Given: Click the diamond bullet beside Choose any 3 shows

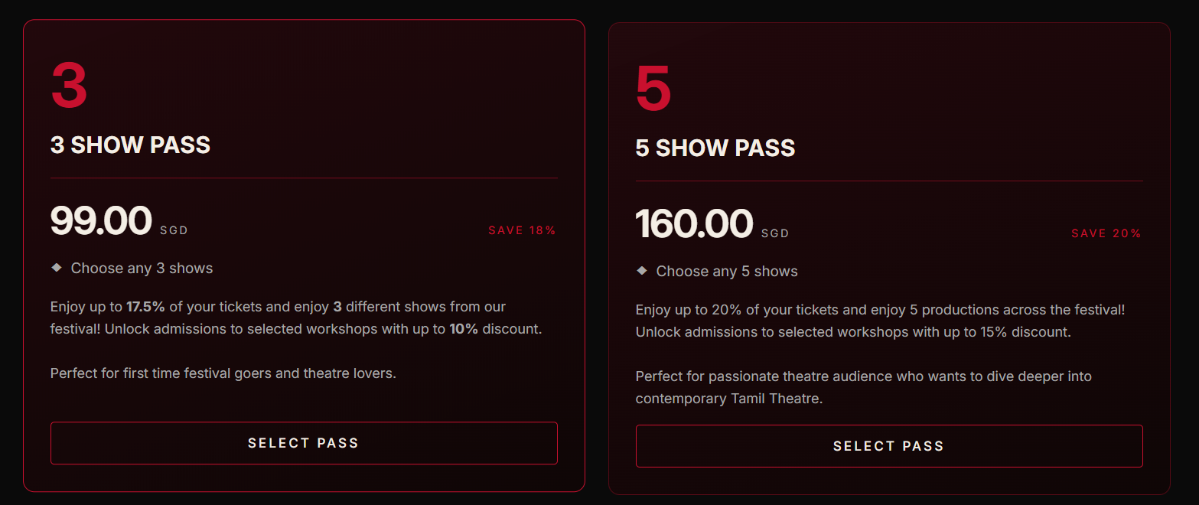Looking at the screenshot, I should 56,268.
